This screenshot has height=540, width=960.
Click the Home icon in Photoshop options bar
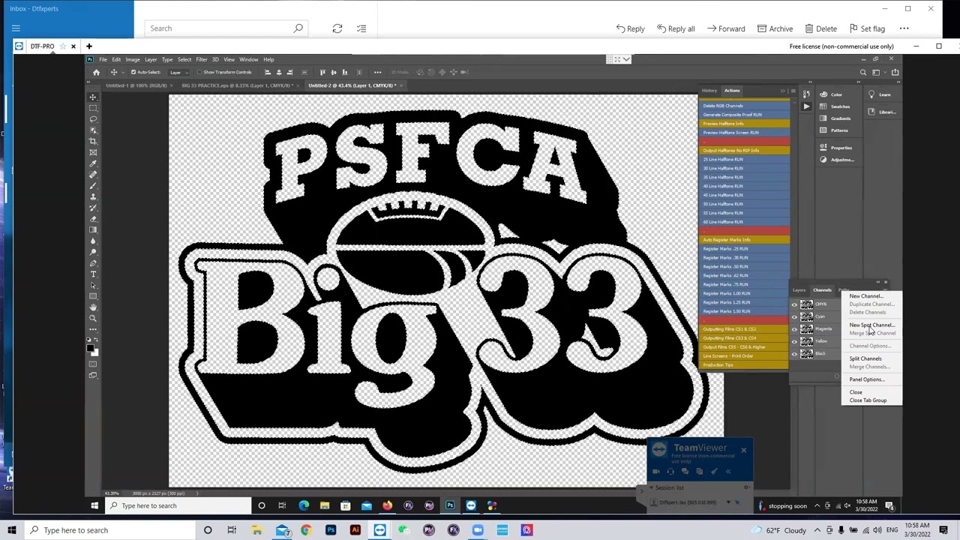pos(96,72)
